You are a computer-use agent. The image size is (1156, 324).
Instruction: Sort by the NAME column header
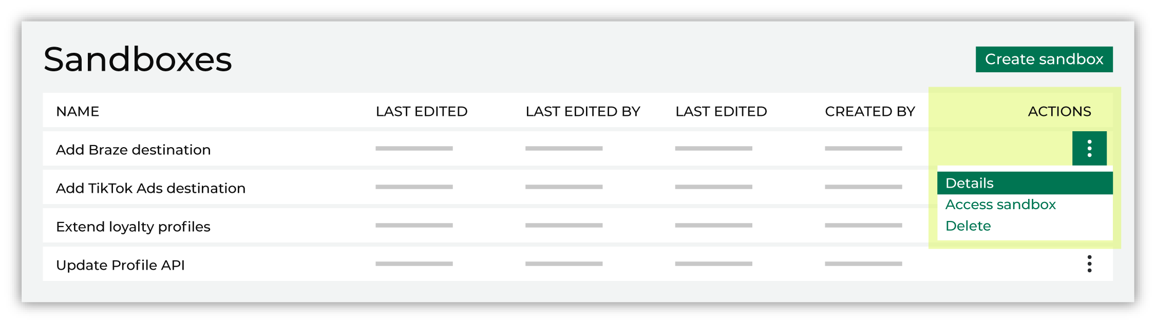click(78, 111)
